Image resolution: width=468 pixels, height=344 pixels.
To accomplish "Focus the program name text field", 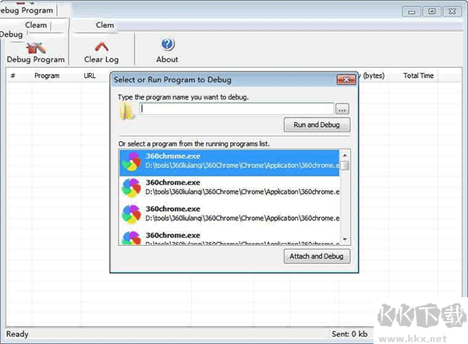I will point(236,109).
